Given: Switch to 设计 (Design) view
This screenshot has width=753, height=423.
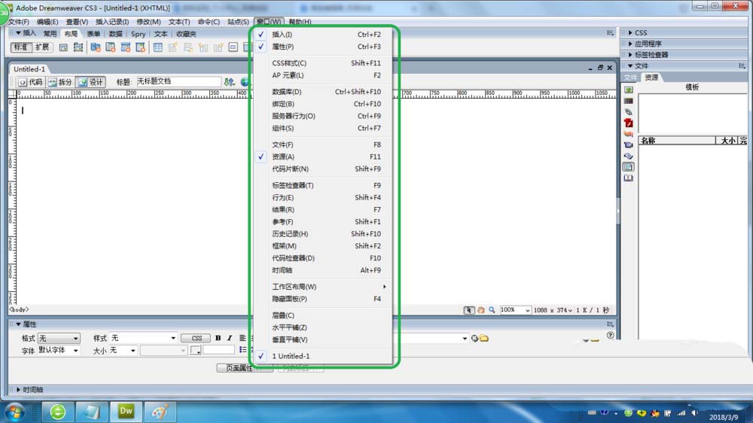Looking at the screenshot, I should click(91, 82).
